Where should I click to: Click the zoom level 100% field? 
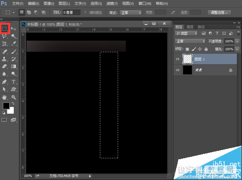click(28, 176)
